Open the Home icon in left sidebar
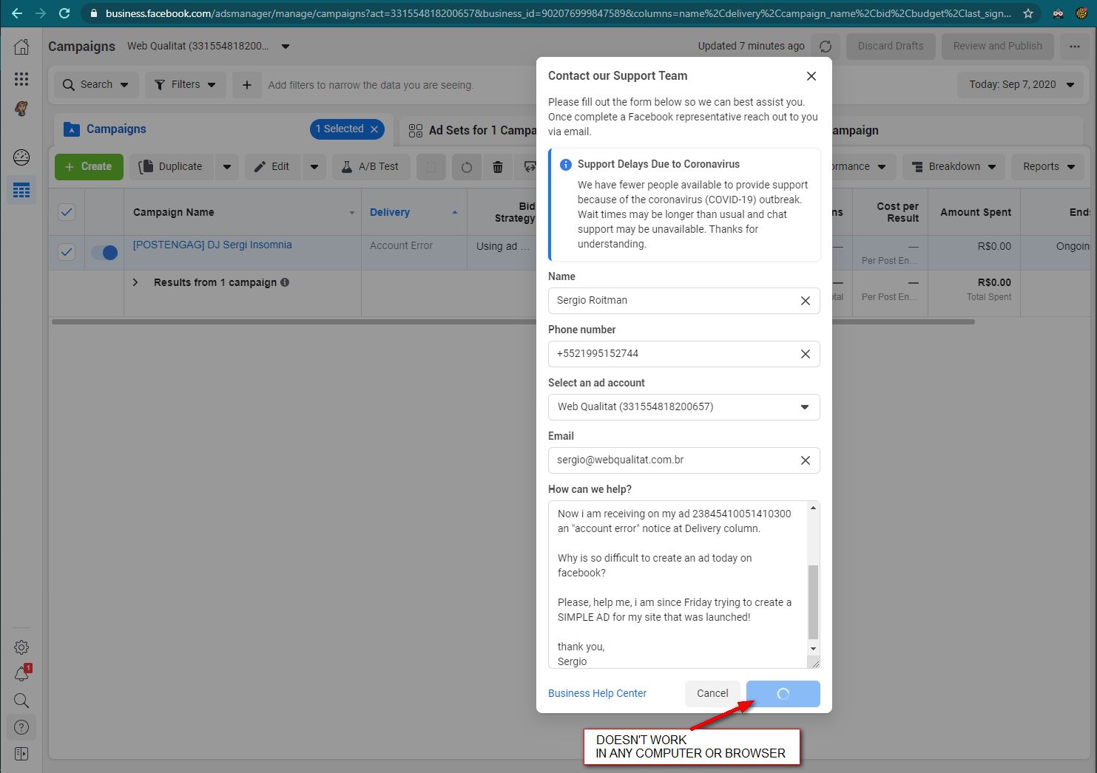 pyautogui.click(x=21, y=47)
